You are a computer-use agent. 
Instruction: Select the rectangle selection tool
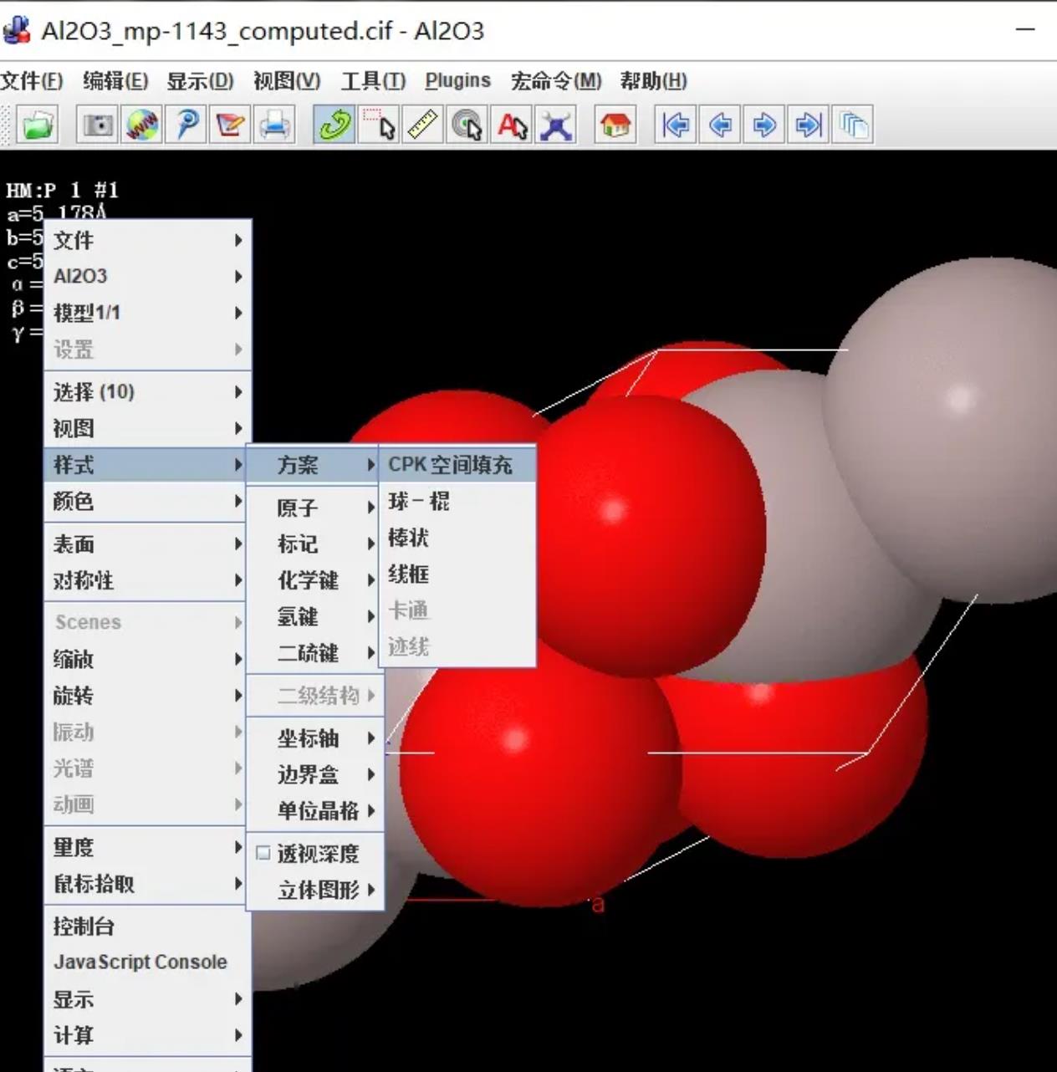379,125
